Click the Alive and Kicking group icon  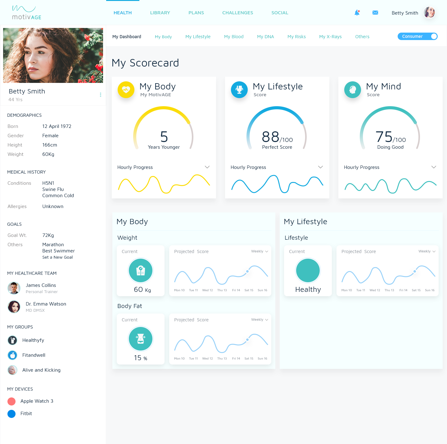coord(12,370)
